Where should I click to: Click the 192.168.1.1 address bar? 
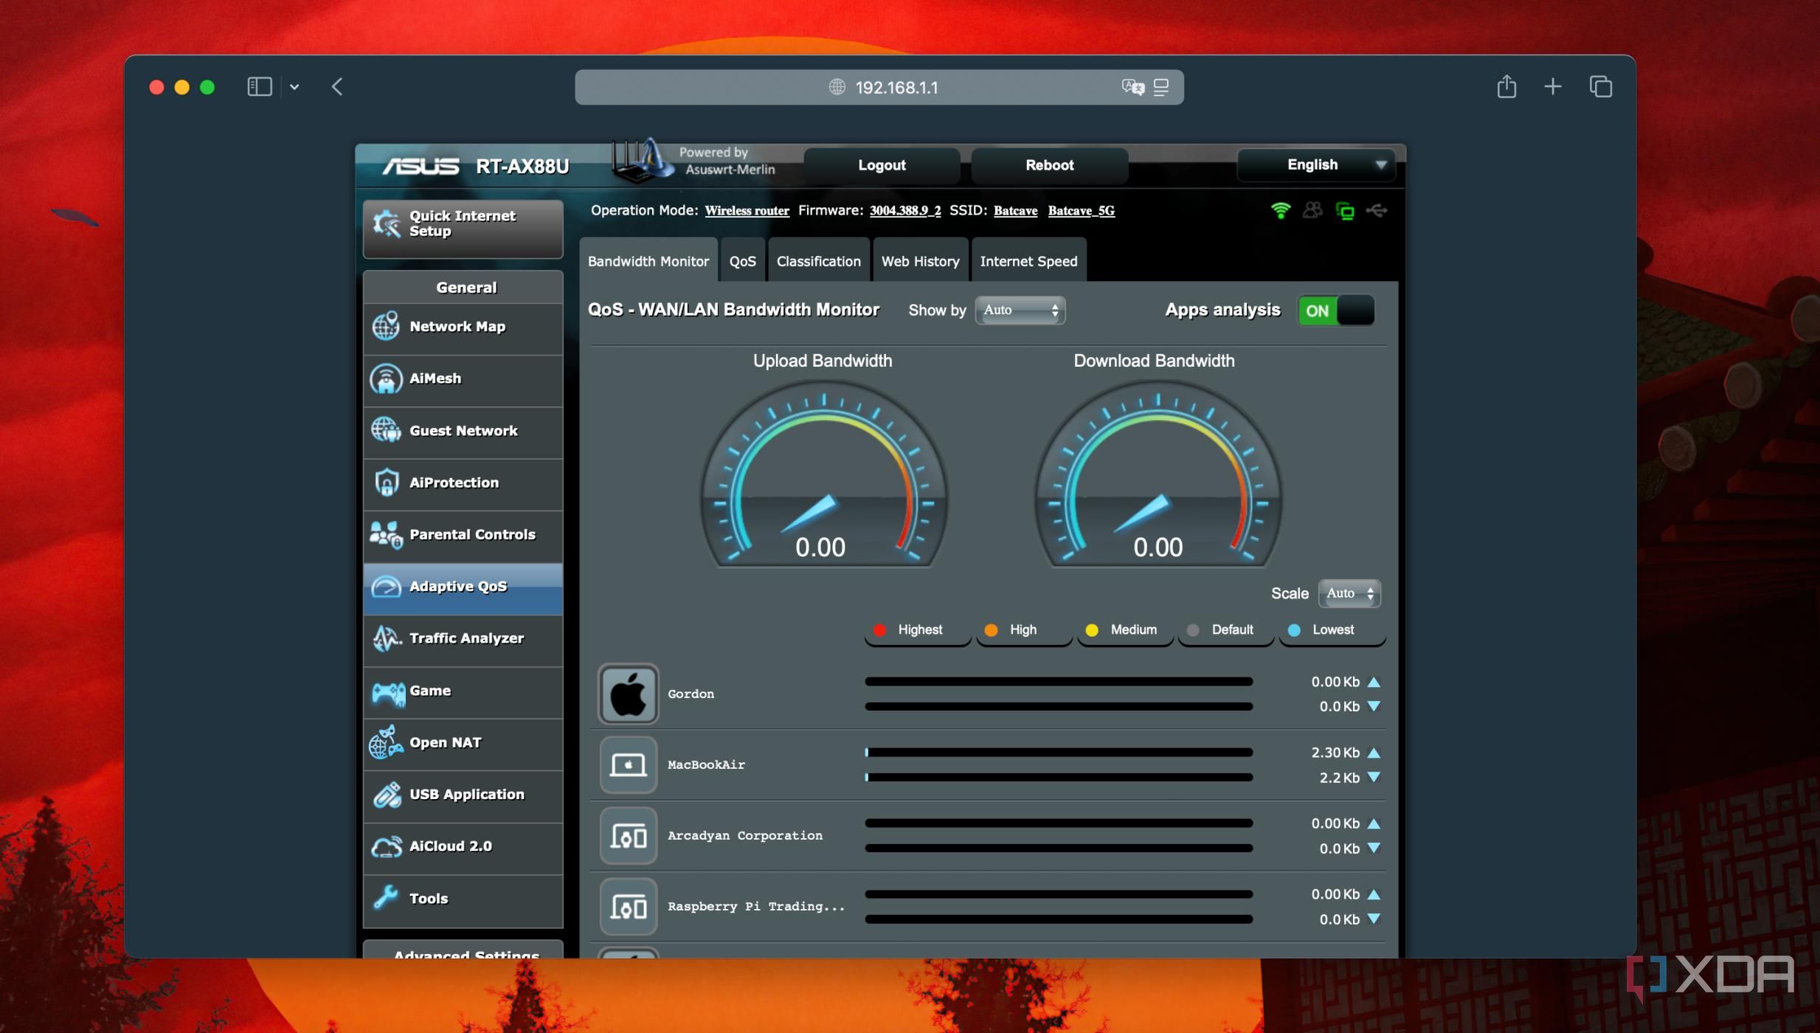coord(879,87)
